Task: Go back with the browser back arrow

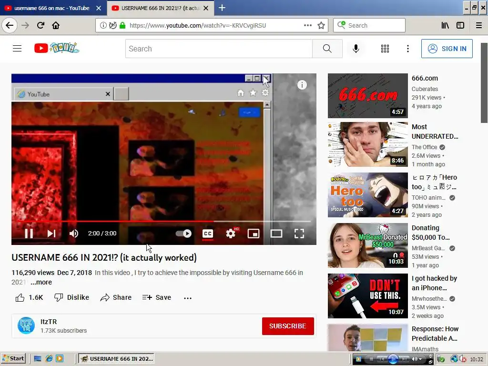Action: (x=10, y=25)
